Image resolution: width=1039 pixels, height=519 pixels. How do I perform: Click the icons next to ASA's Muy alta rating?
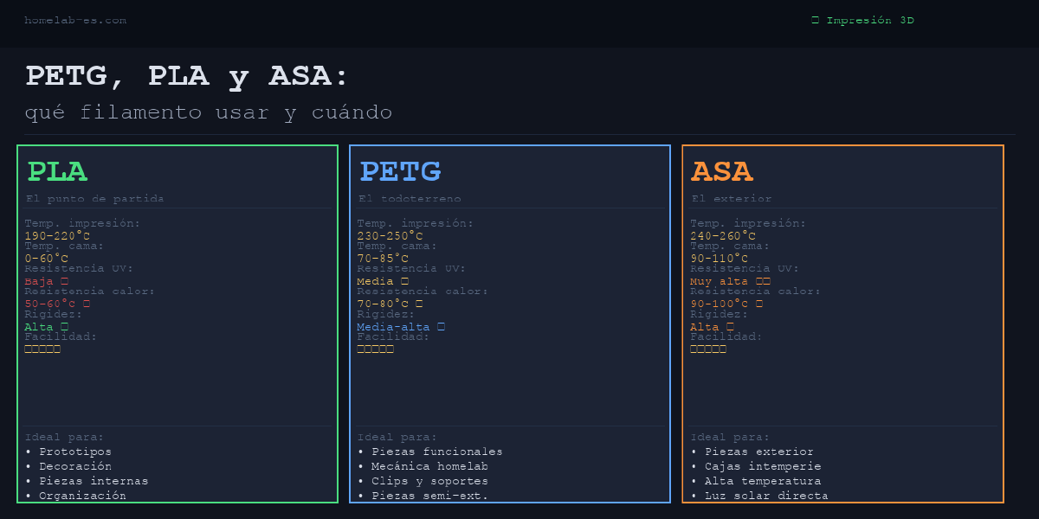(x=763, y=281)
